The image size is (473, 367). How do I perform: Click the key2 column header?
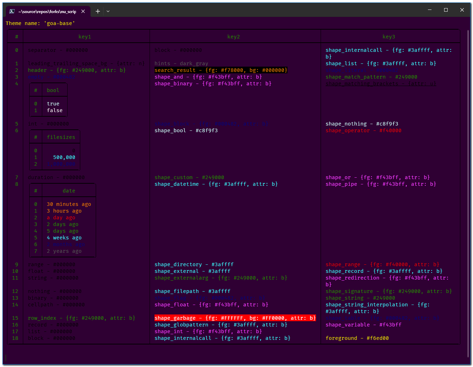pyautogui.click(x=234, y=37)
